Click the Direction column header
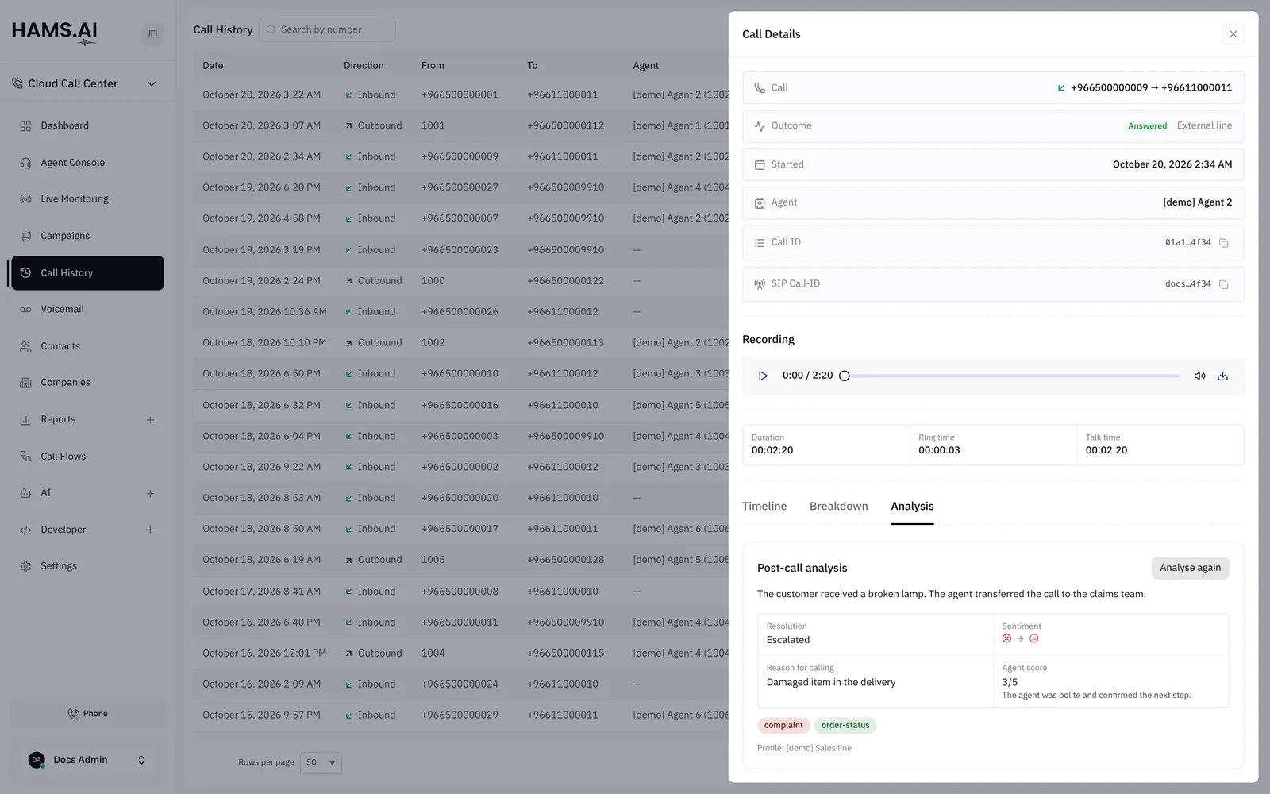Viewport: 1270px width, 794px height. click(x=364, y=66)
